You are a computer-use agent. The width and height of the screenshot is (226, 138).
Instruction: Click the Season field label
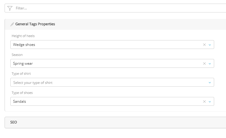click(x=17, y=55)
